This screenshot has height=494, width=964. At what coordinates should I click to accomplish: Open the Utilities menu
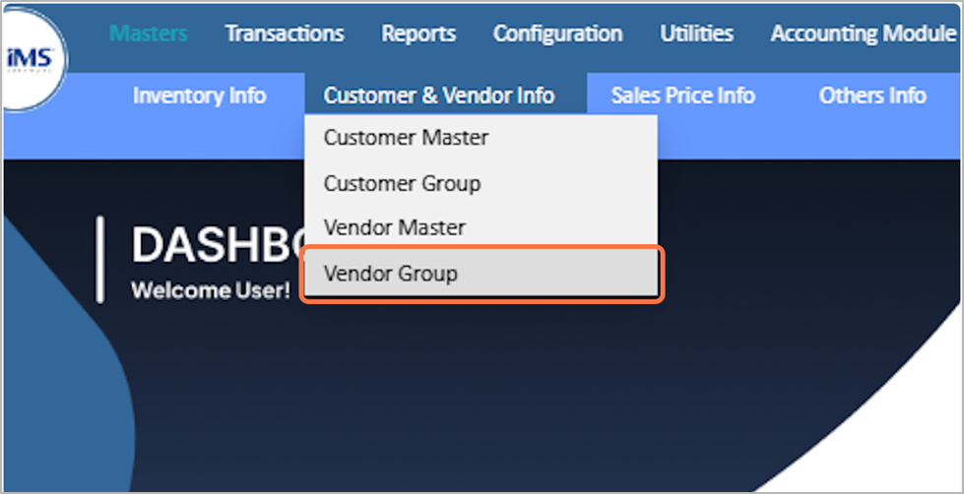696,33
